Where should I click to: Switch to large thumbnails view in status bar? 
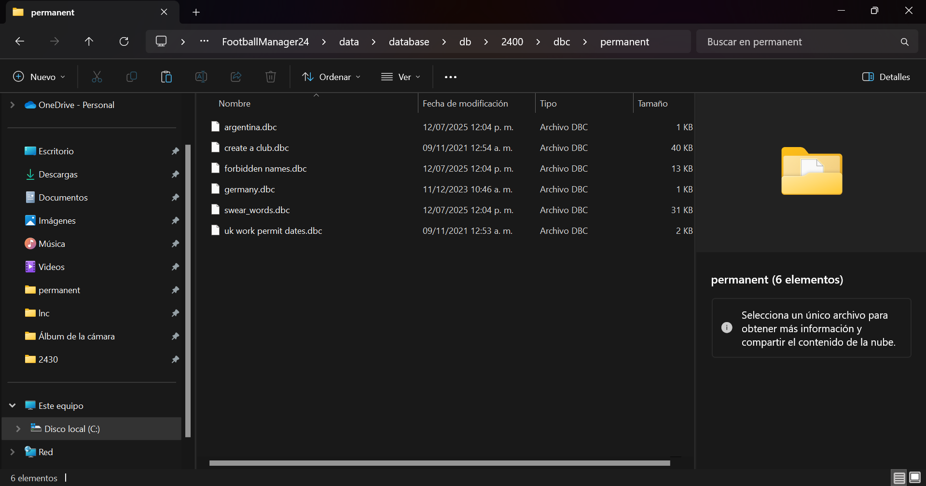[x=915, y=478]
